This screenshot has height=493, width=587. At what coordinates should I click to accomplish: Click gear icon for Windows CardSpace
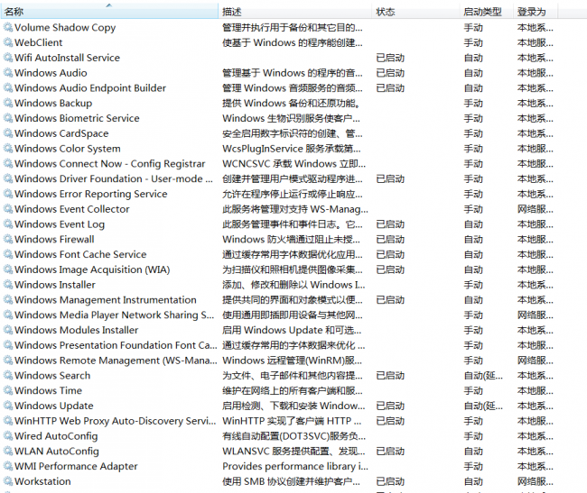(8, 133)
